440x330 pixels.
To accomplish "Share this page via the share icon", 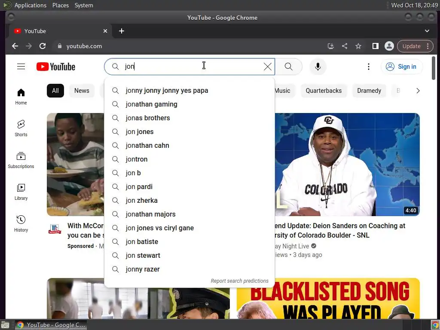I will [345, 46].
